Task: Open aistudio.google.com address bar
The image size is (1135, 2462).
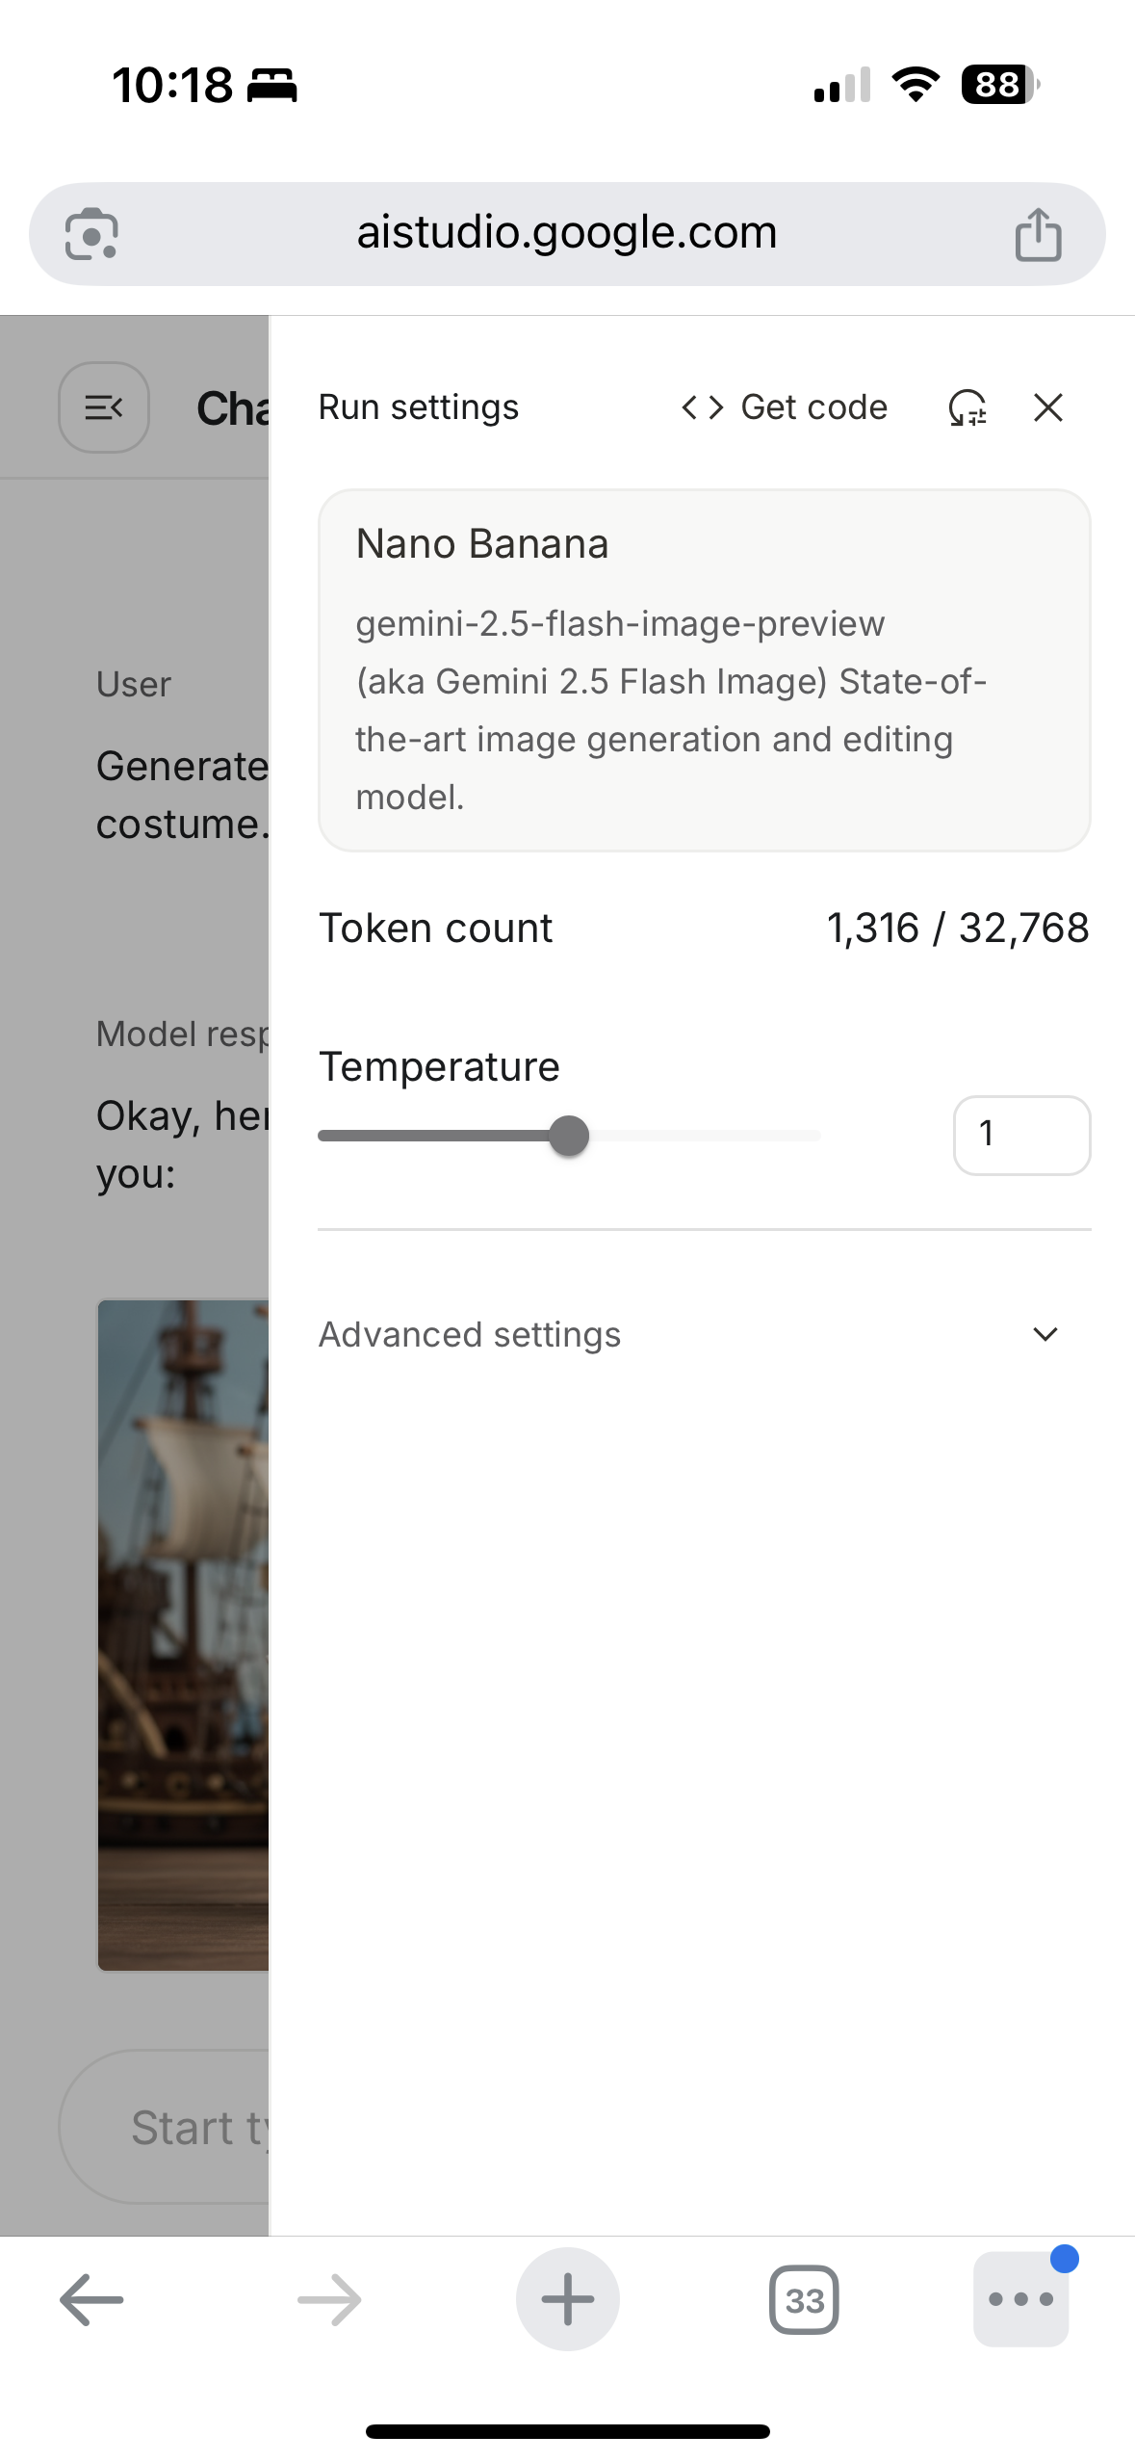Action: pyautogui.click(x=567, y=232)
